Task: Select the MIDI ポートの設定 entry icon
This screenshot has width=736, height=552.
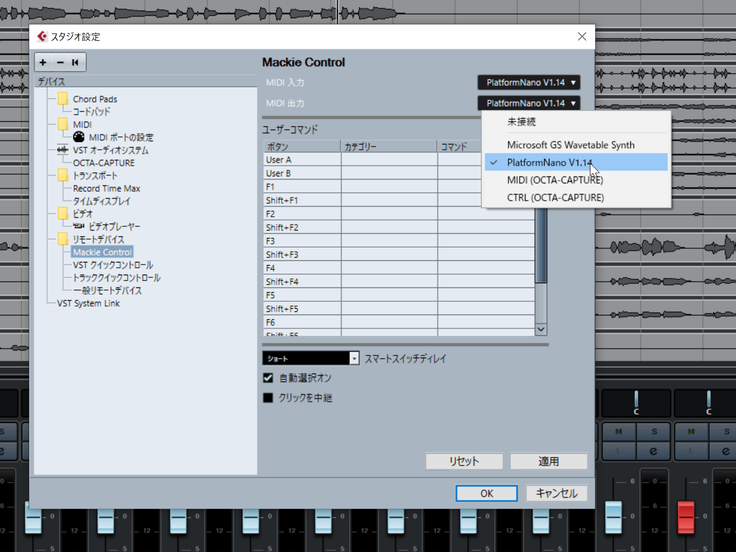Action: (79, 137)
